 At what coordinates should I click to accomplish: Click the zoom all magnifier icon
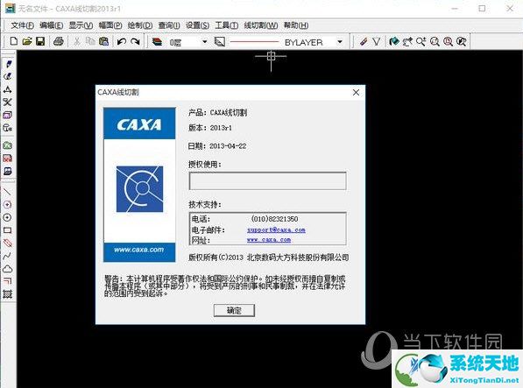pos(435,42)
